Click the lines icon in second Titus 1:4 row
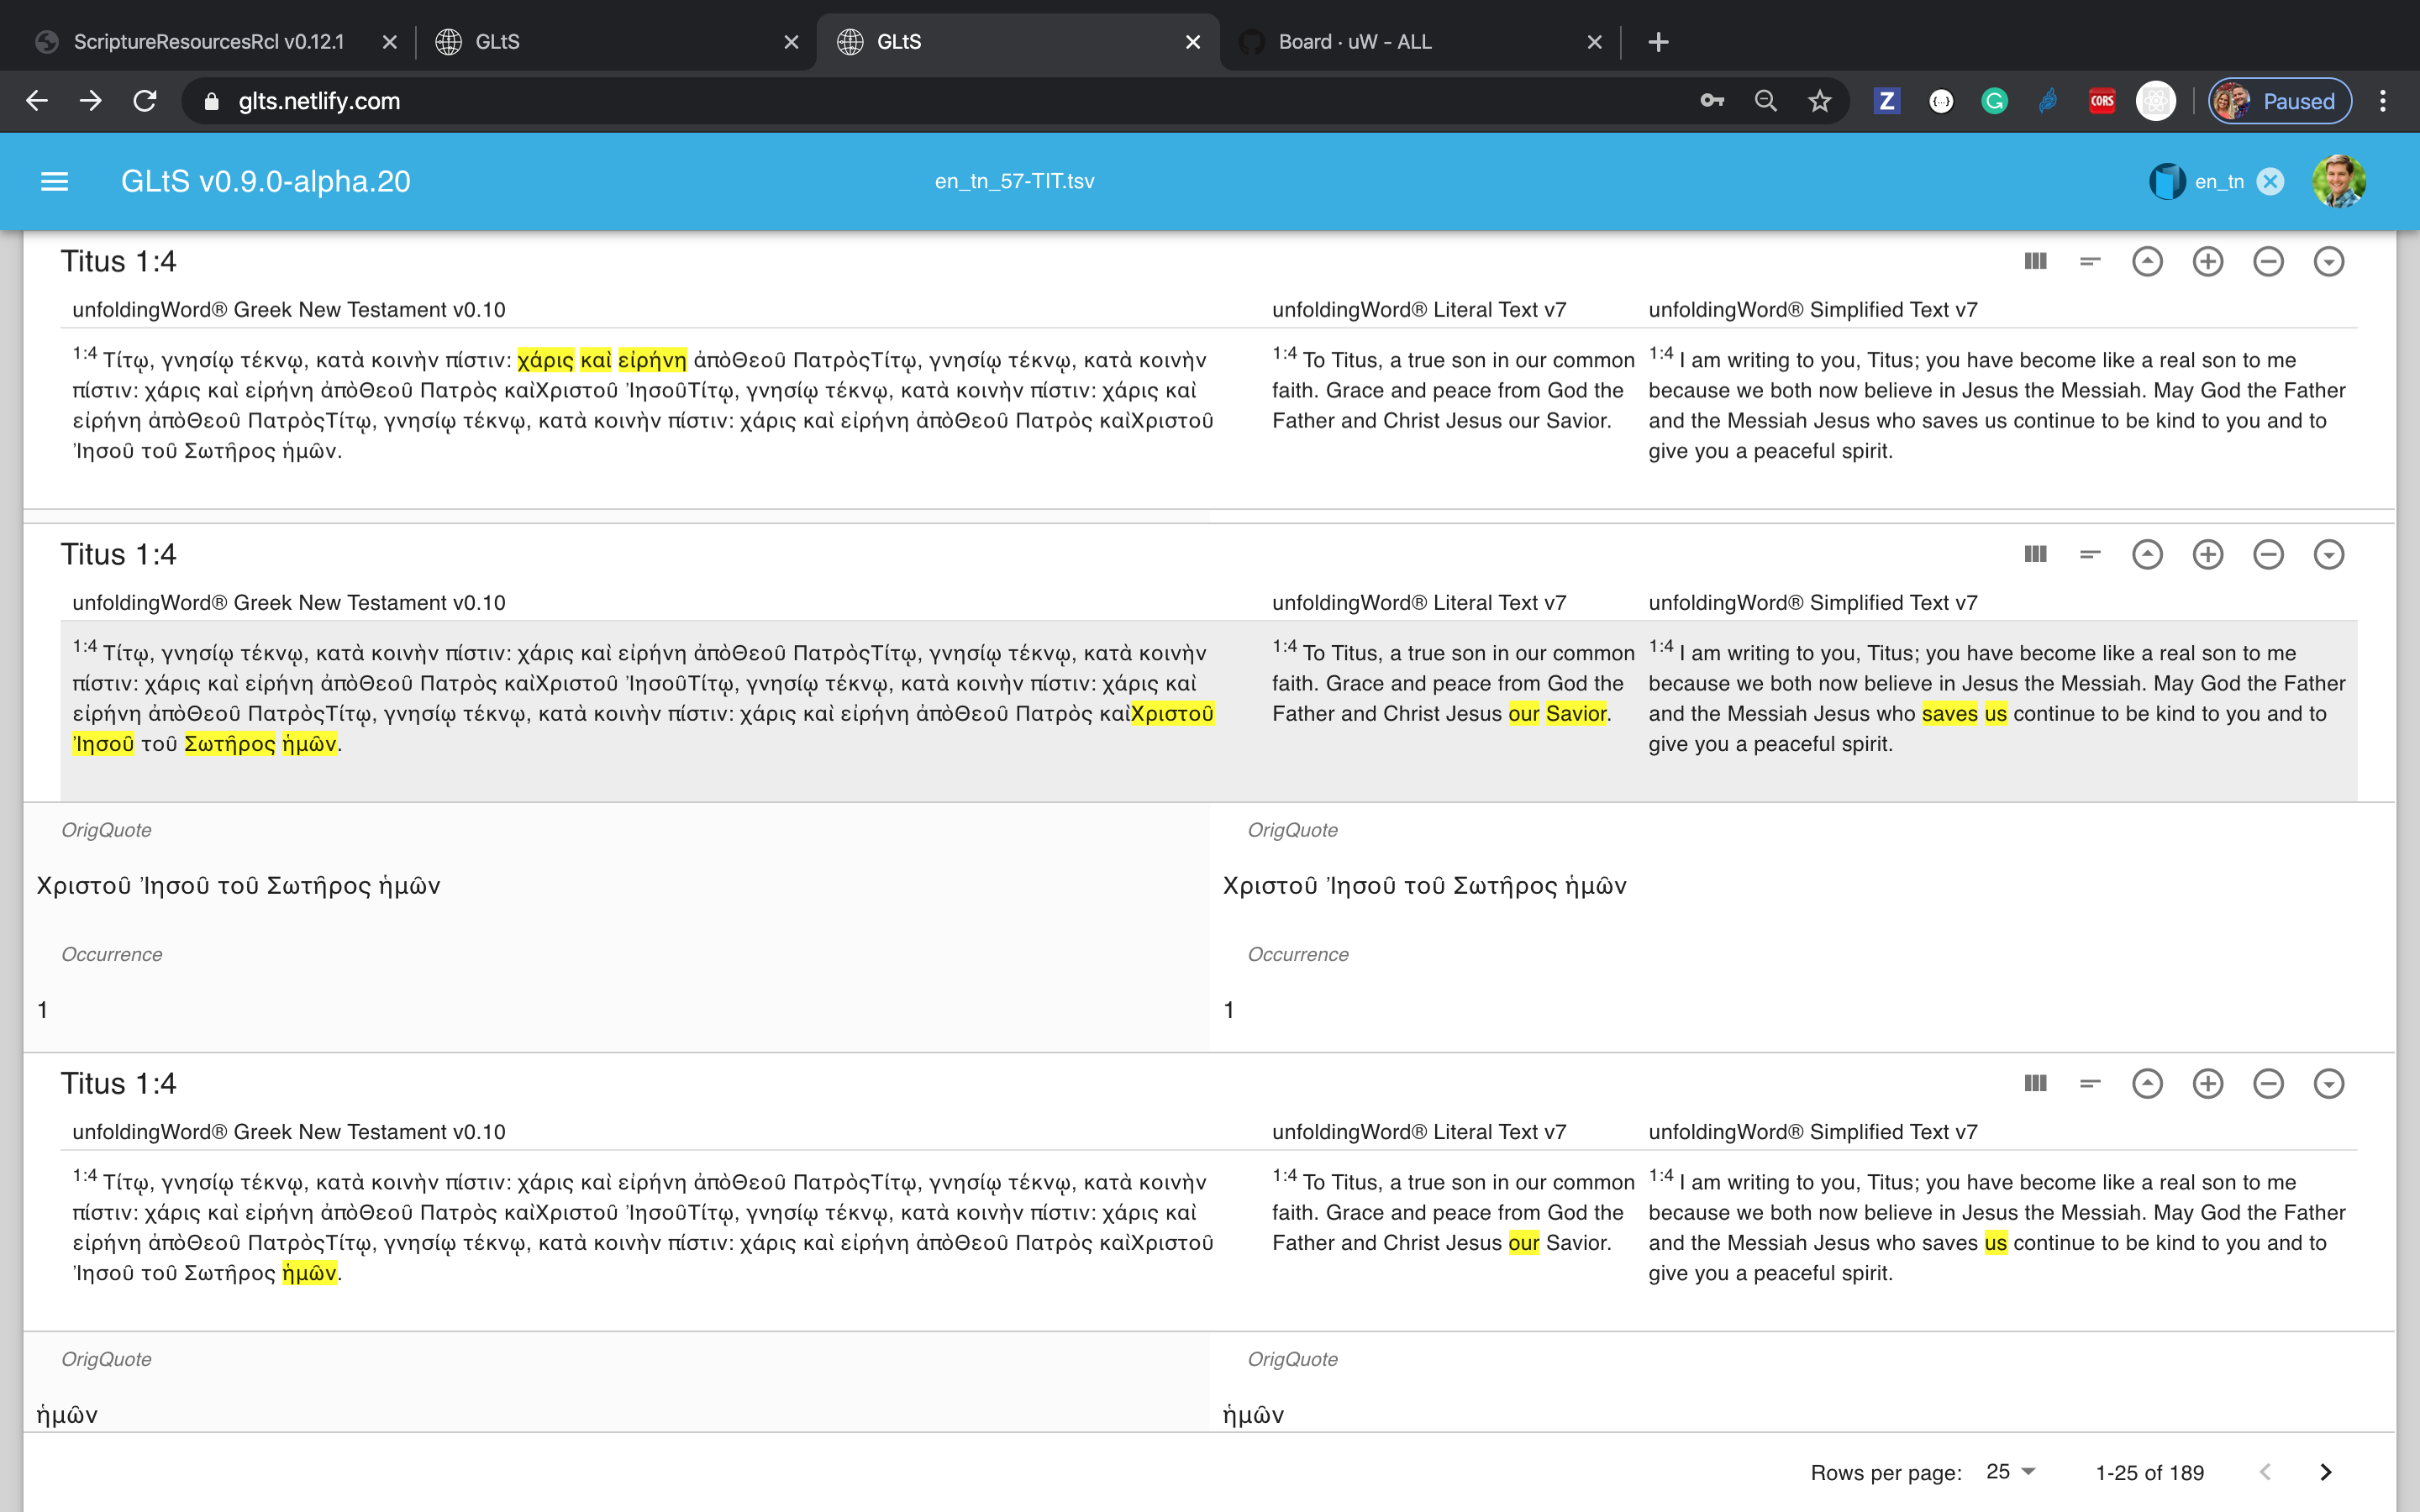2420x1512 pixels. [x=2090, y=554]
